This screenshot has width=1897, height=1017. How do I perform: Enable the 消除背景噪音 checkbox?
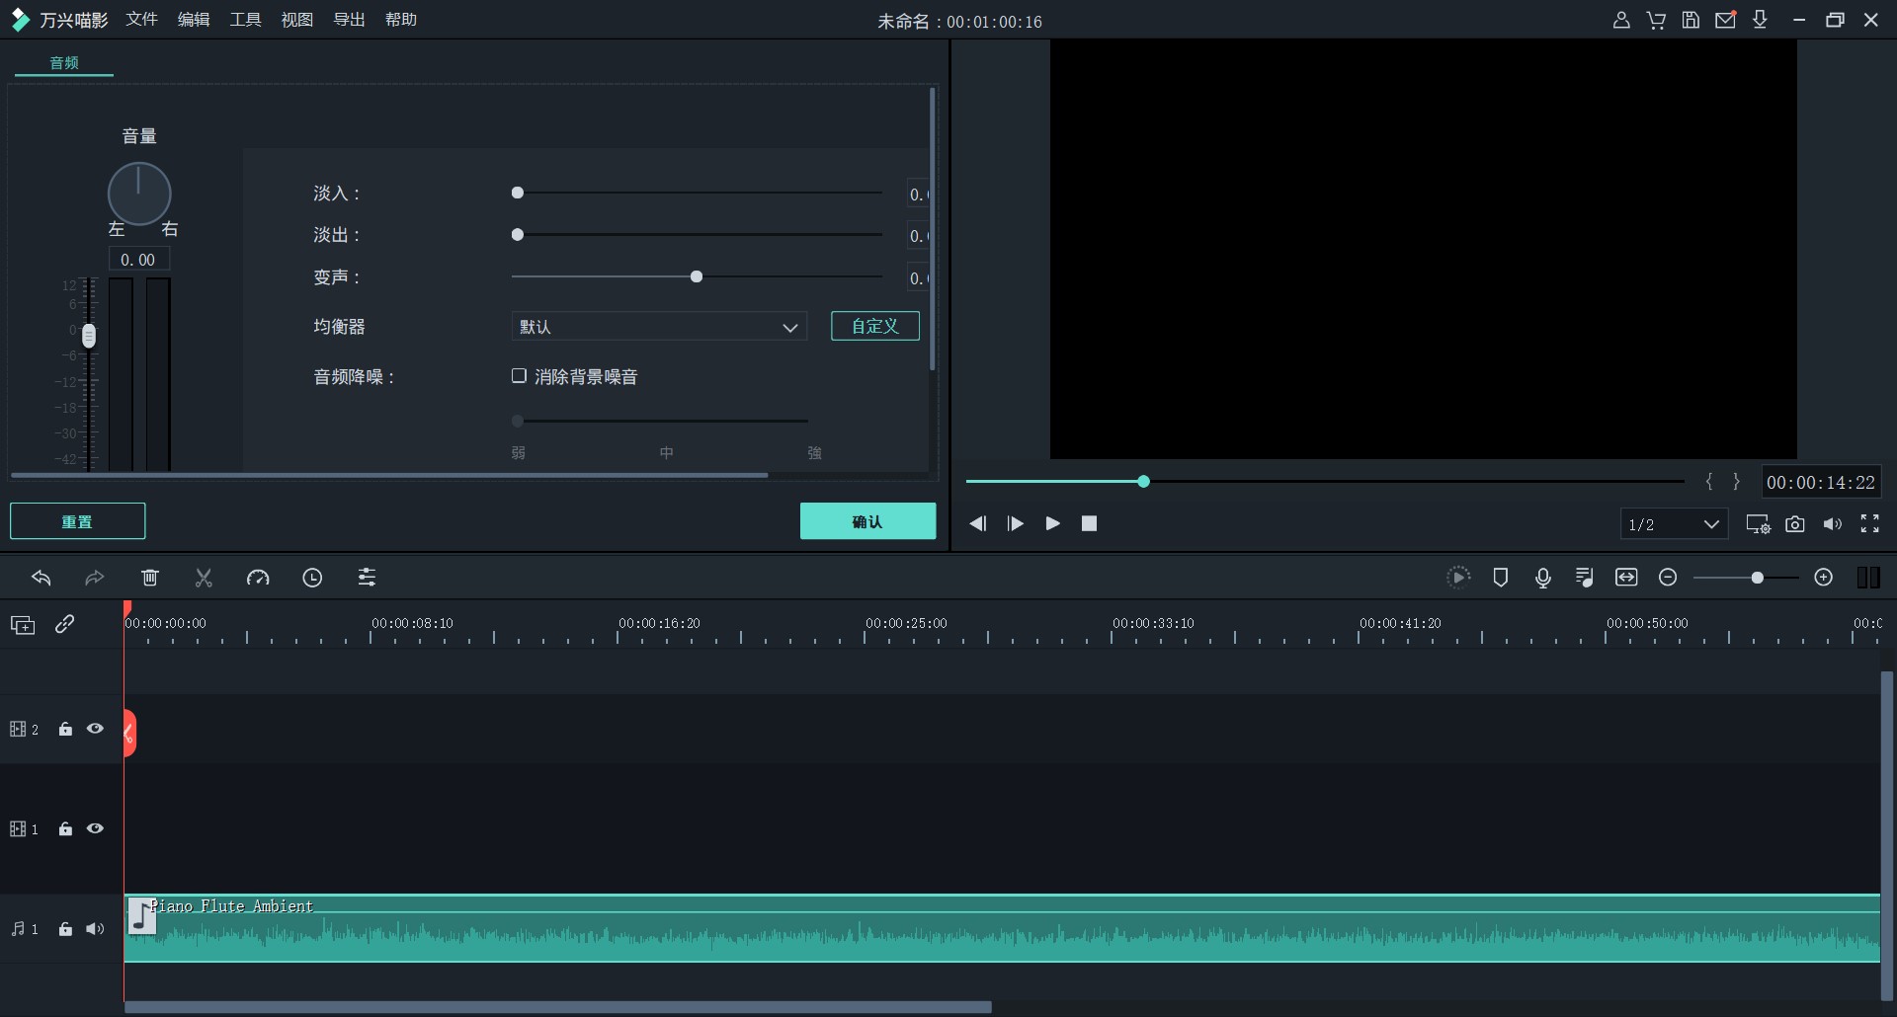click(x=519, y=376)
